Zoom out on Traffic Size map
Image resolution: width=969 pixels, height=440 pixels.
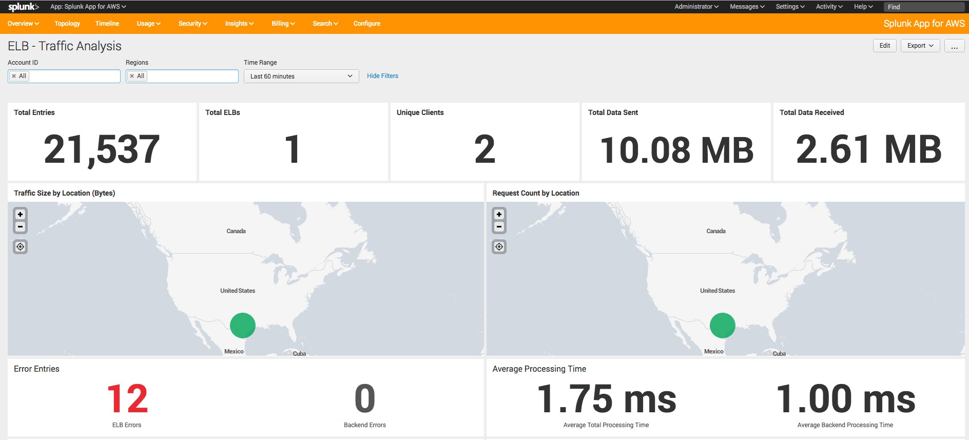pos(20,227)
